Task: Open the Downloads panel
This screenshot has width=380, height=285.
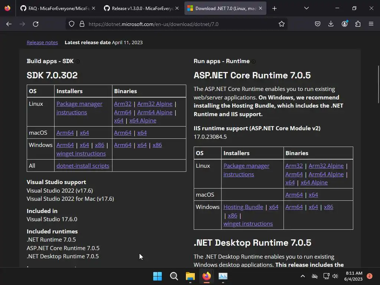Action: pos(331,24)
